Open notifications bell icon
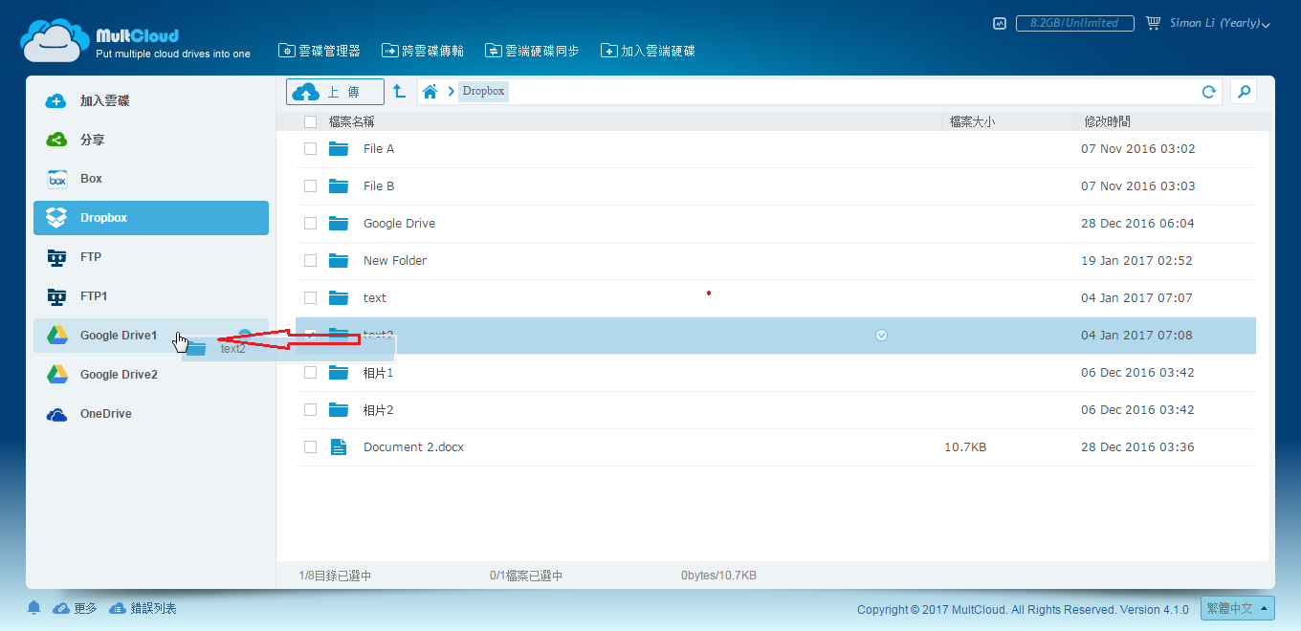The image size is (1301, 631). pyautogui.click(x=34, y=608)
